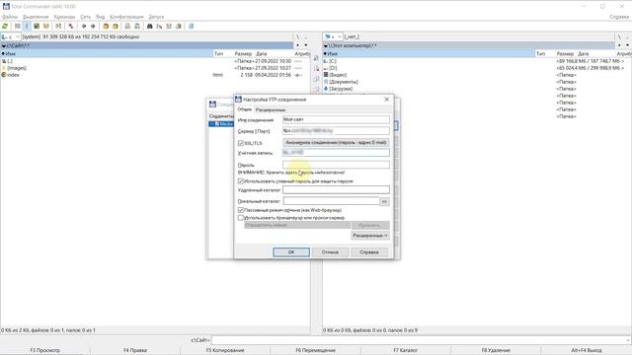Screen dimensions: 632x355
Task: Toggle the master password protection checkbox
Action: (241, 181)
